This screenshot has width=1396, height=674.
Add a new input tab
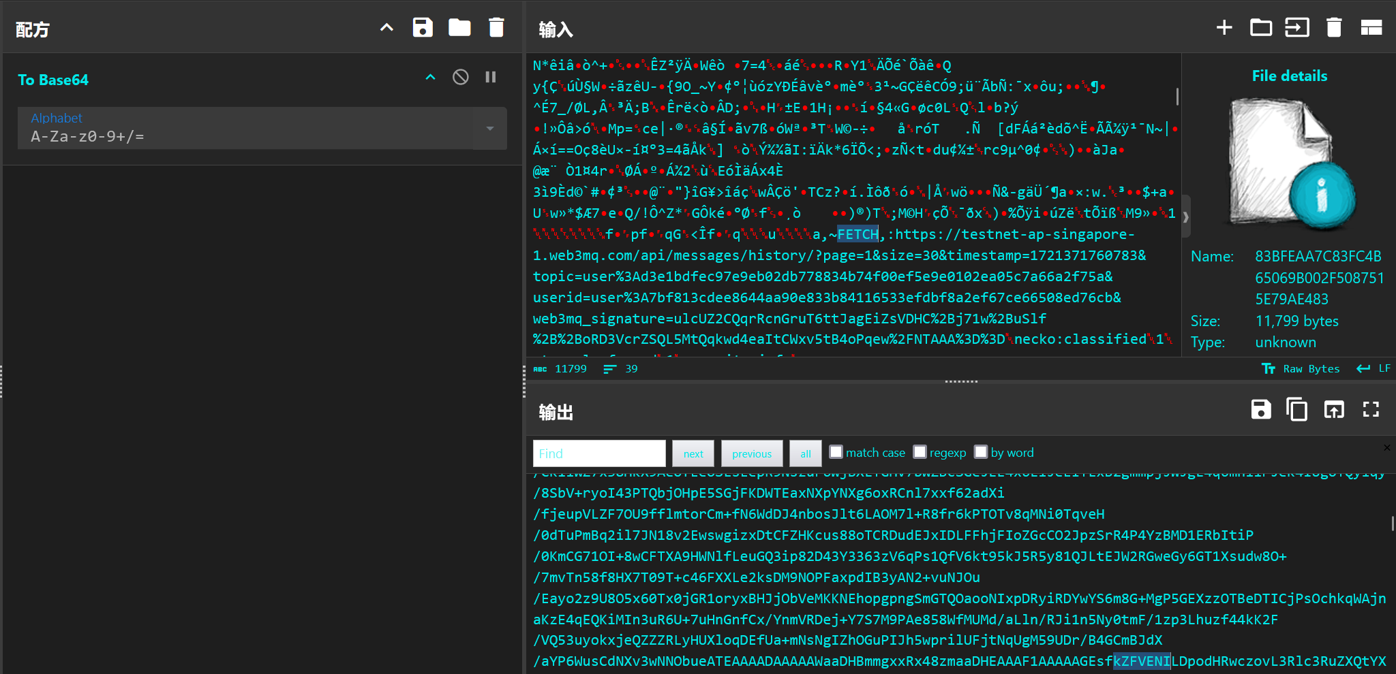click(1224, 28)
